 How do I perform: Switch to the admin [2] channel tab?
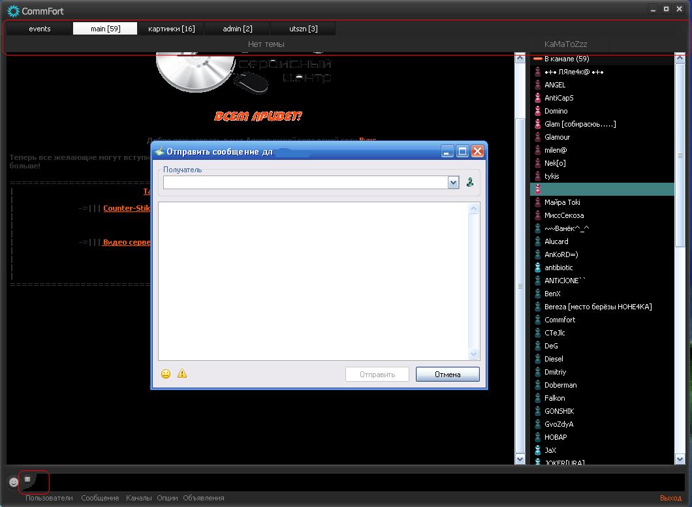238,29
